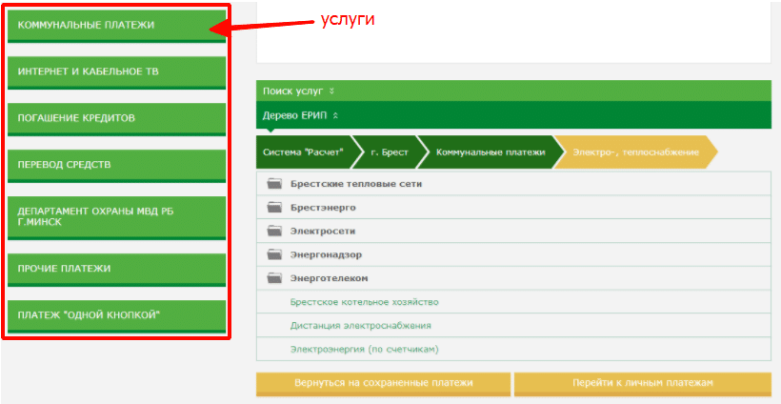Screen dimensions: 781x404
Task: Select Дистанция электроснабжения service link
Action: click(x=361, y=326)
